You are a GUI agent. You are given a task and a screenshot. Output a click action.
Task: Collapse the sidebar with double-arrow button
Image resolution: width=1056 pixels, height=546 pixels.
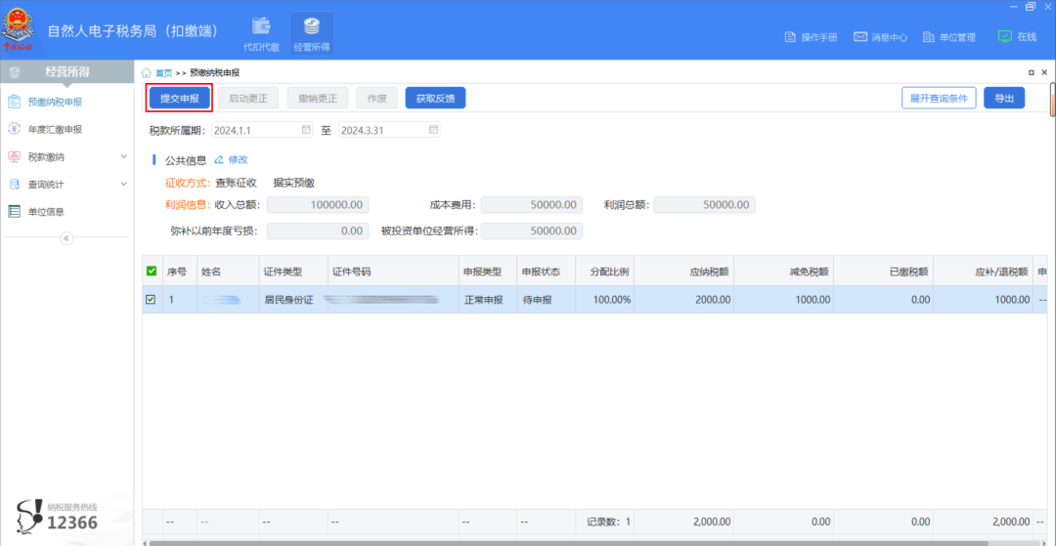click(66, 238)
